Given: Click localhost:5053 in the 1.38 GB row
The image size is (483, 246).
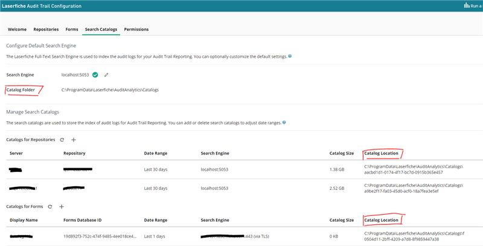Looking at the screenshot, I should [214, 169].
